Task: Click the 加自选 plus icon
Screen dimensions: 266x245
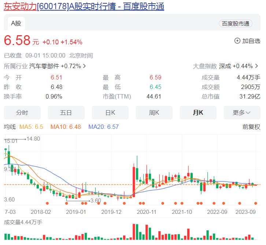Action: click(237, 41)
